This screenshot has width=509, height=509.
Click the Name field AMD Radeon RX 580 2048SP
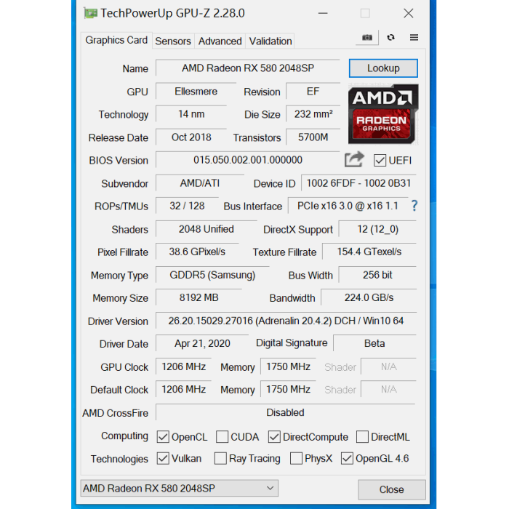(x=248, y=68)
